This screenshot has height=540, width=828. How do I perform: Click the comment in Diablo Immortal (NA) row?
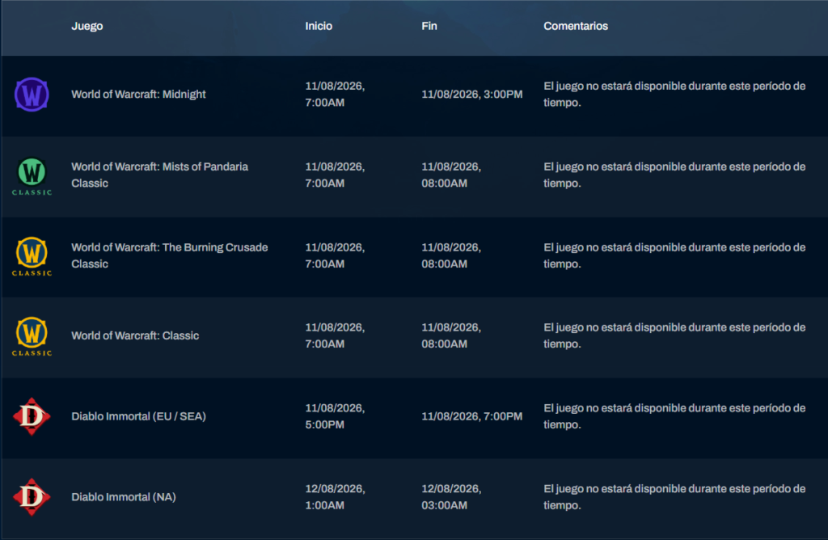pyautogui.click(x=674, y=497)
